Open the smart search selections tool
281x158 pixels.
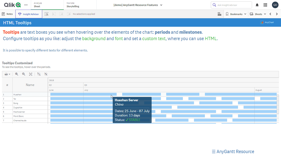point(47,14)
